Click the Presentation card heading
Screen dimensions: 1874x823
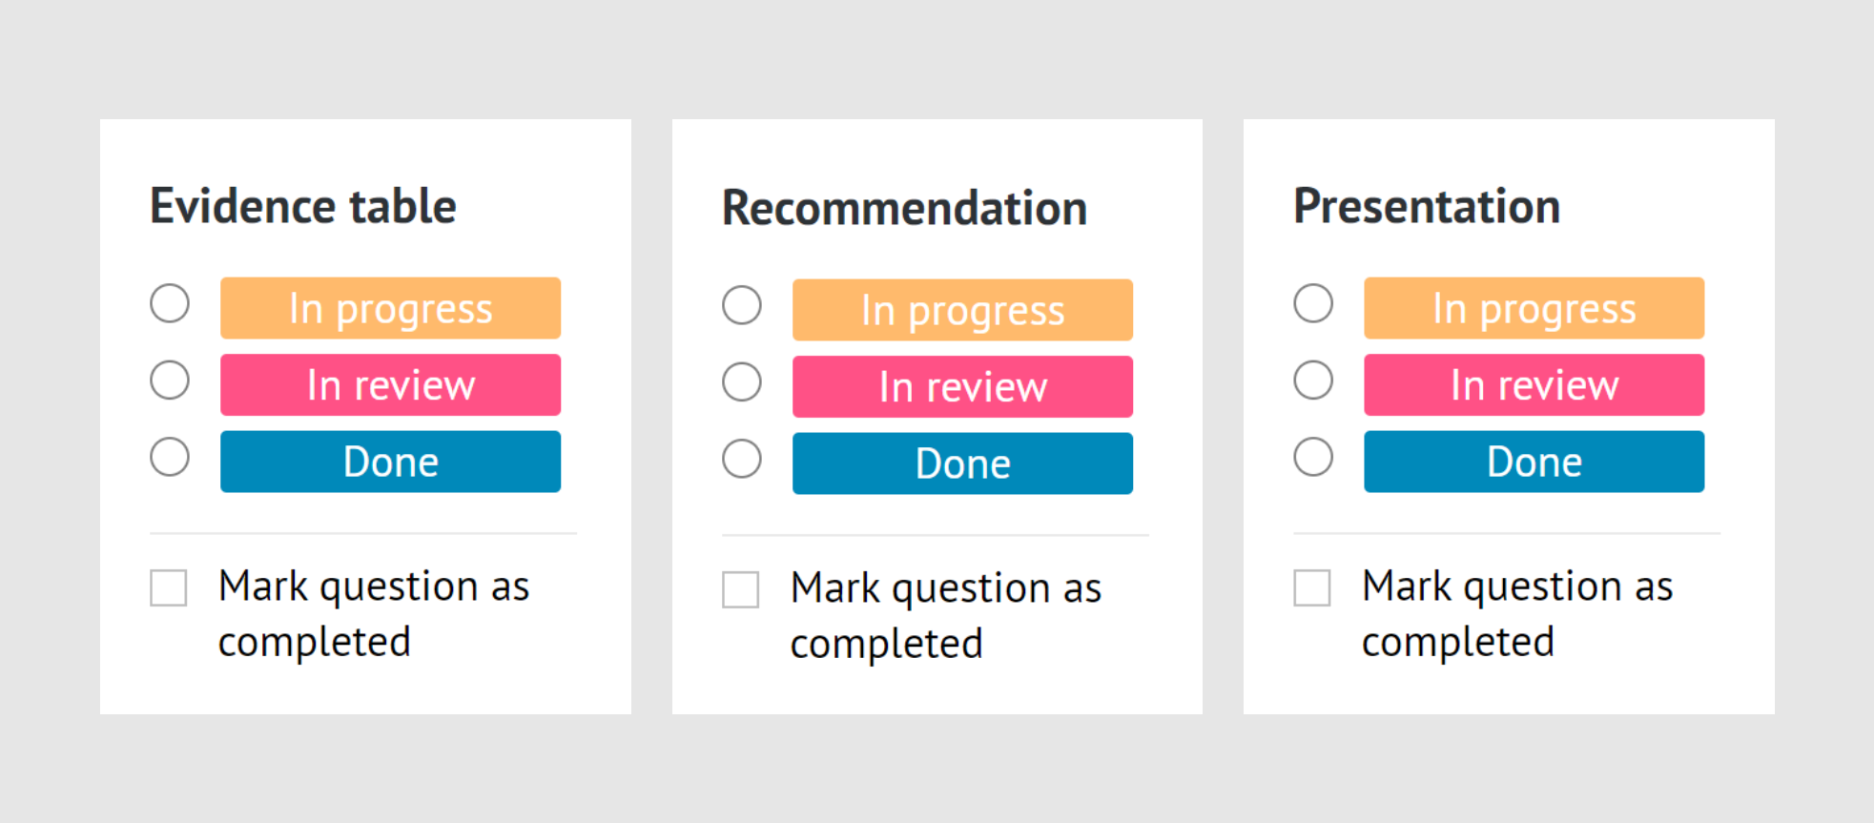(1427, 205)
